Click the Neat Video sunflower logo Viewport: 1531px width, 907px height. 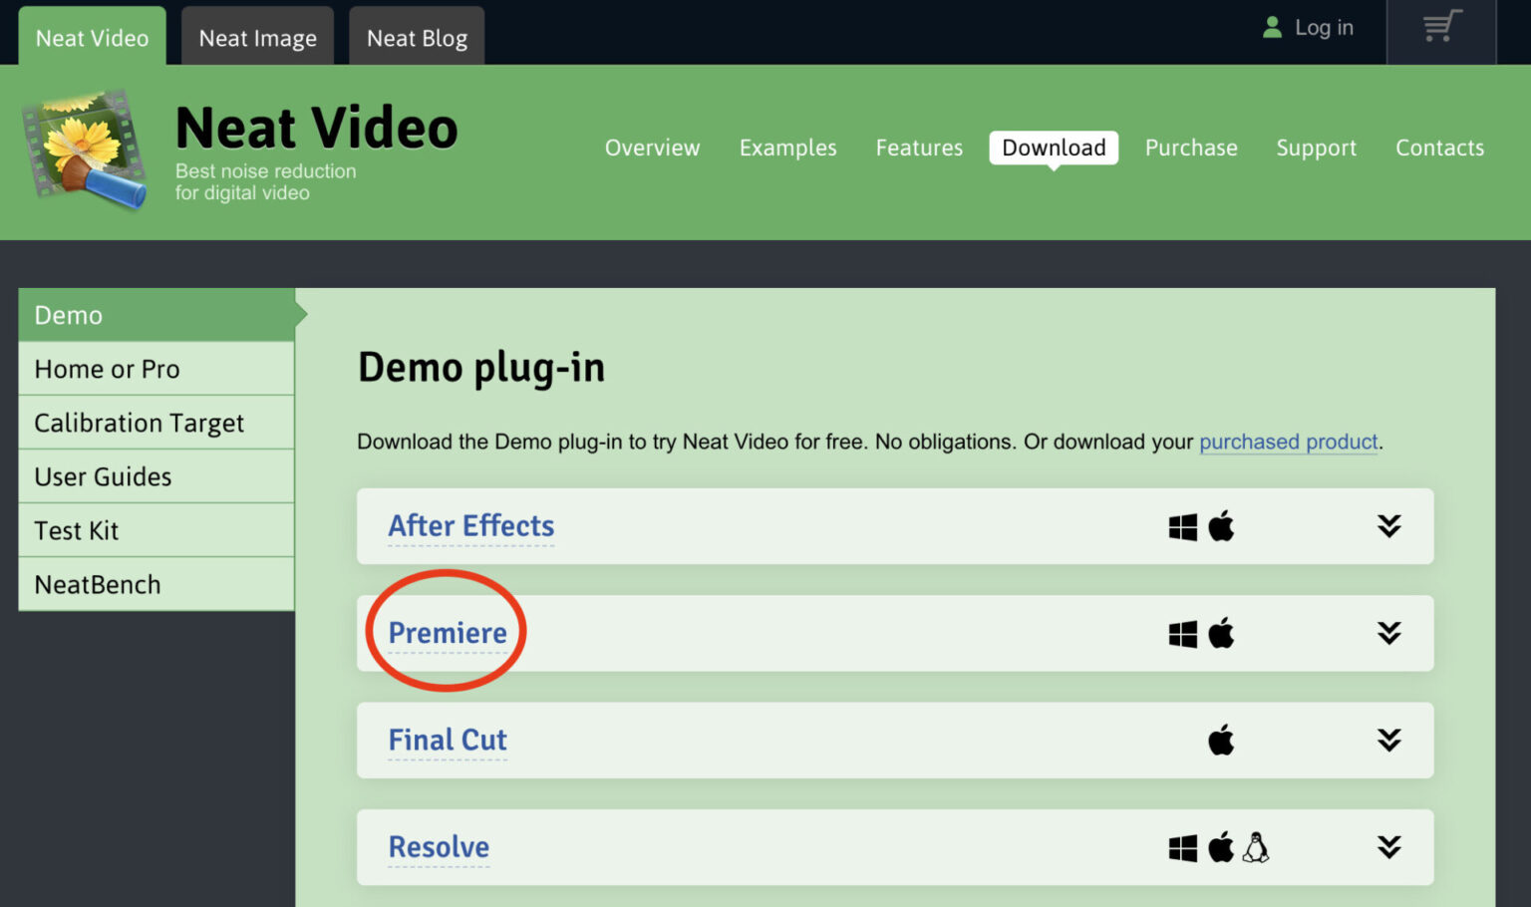86,150
